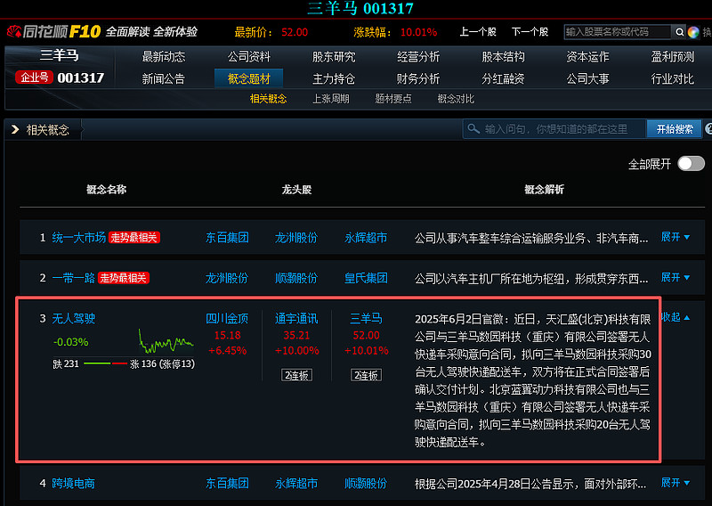The width and height of the screenshot is (712, 506).
Task: Go to 上一个股
Action: tap(478, 32)
